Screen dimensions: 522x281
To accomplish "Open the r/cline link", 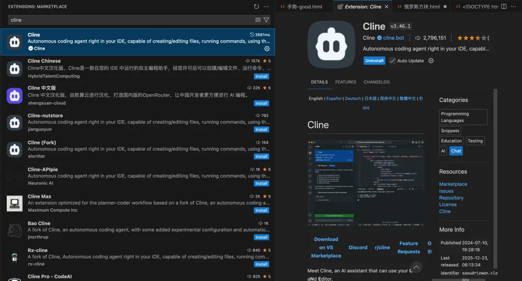I will (382, 247).
